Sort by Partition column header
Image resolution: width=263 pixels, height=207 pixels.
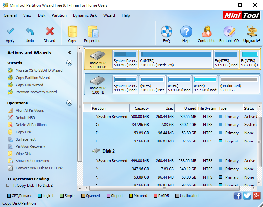pyautogui.click(x=111, y=108)
